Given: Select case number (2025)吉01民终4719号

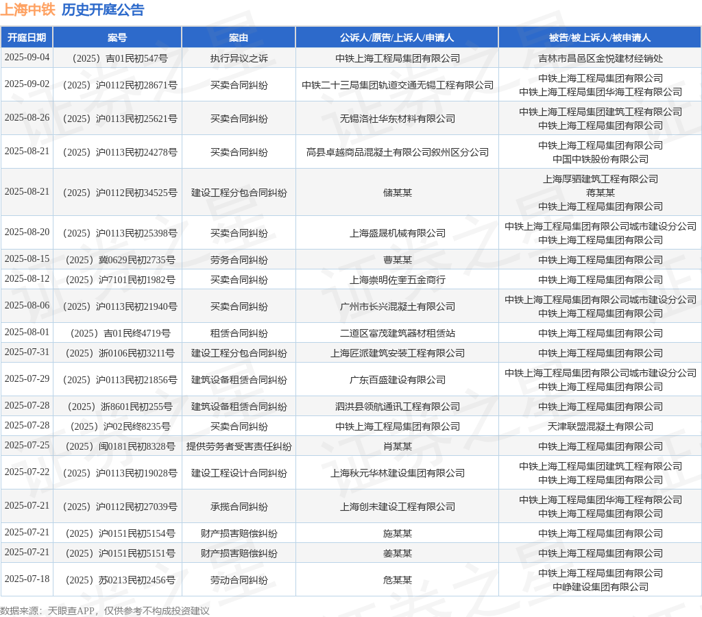Looking at the screenshot, I should coord(119,334).
